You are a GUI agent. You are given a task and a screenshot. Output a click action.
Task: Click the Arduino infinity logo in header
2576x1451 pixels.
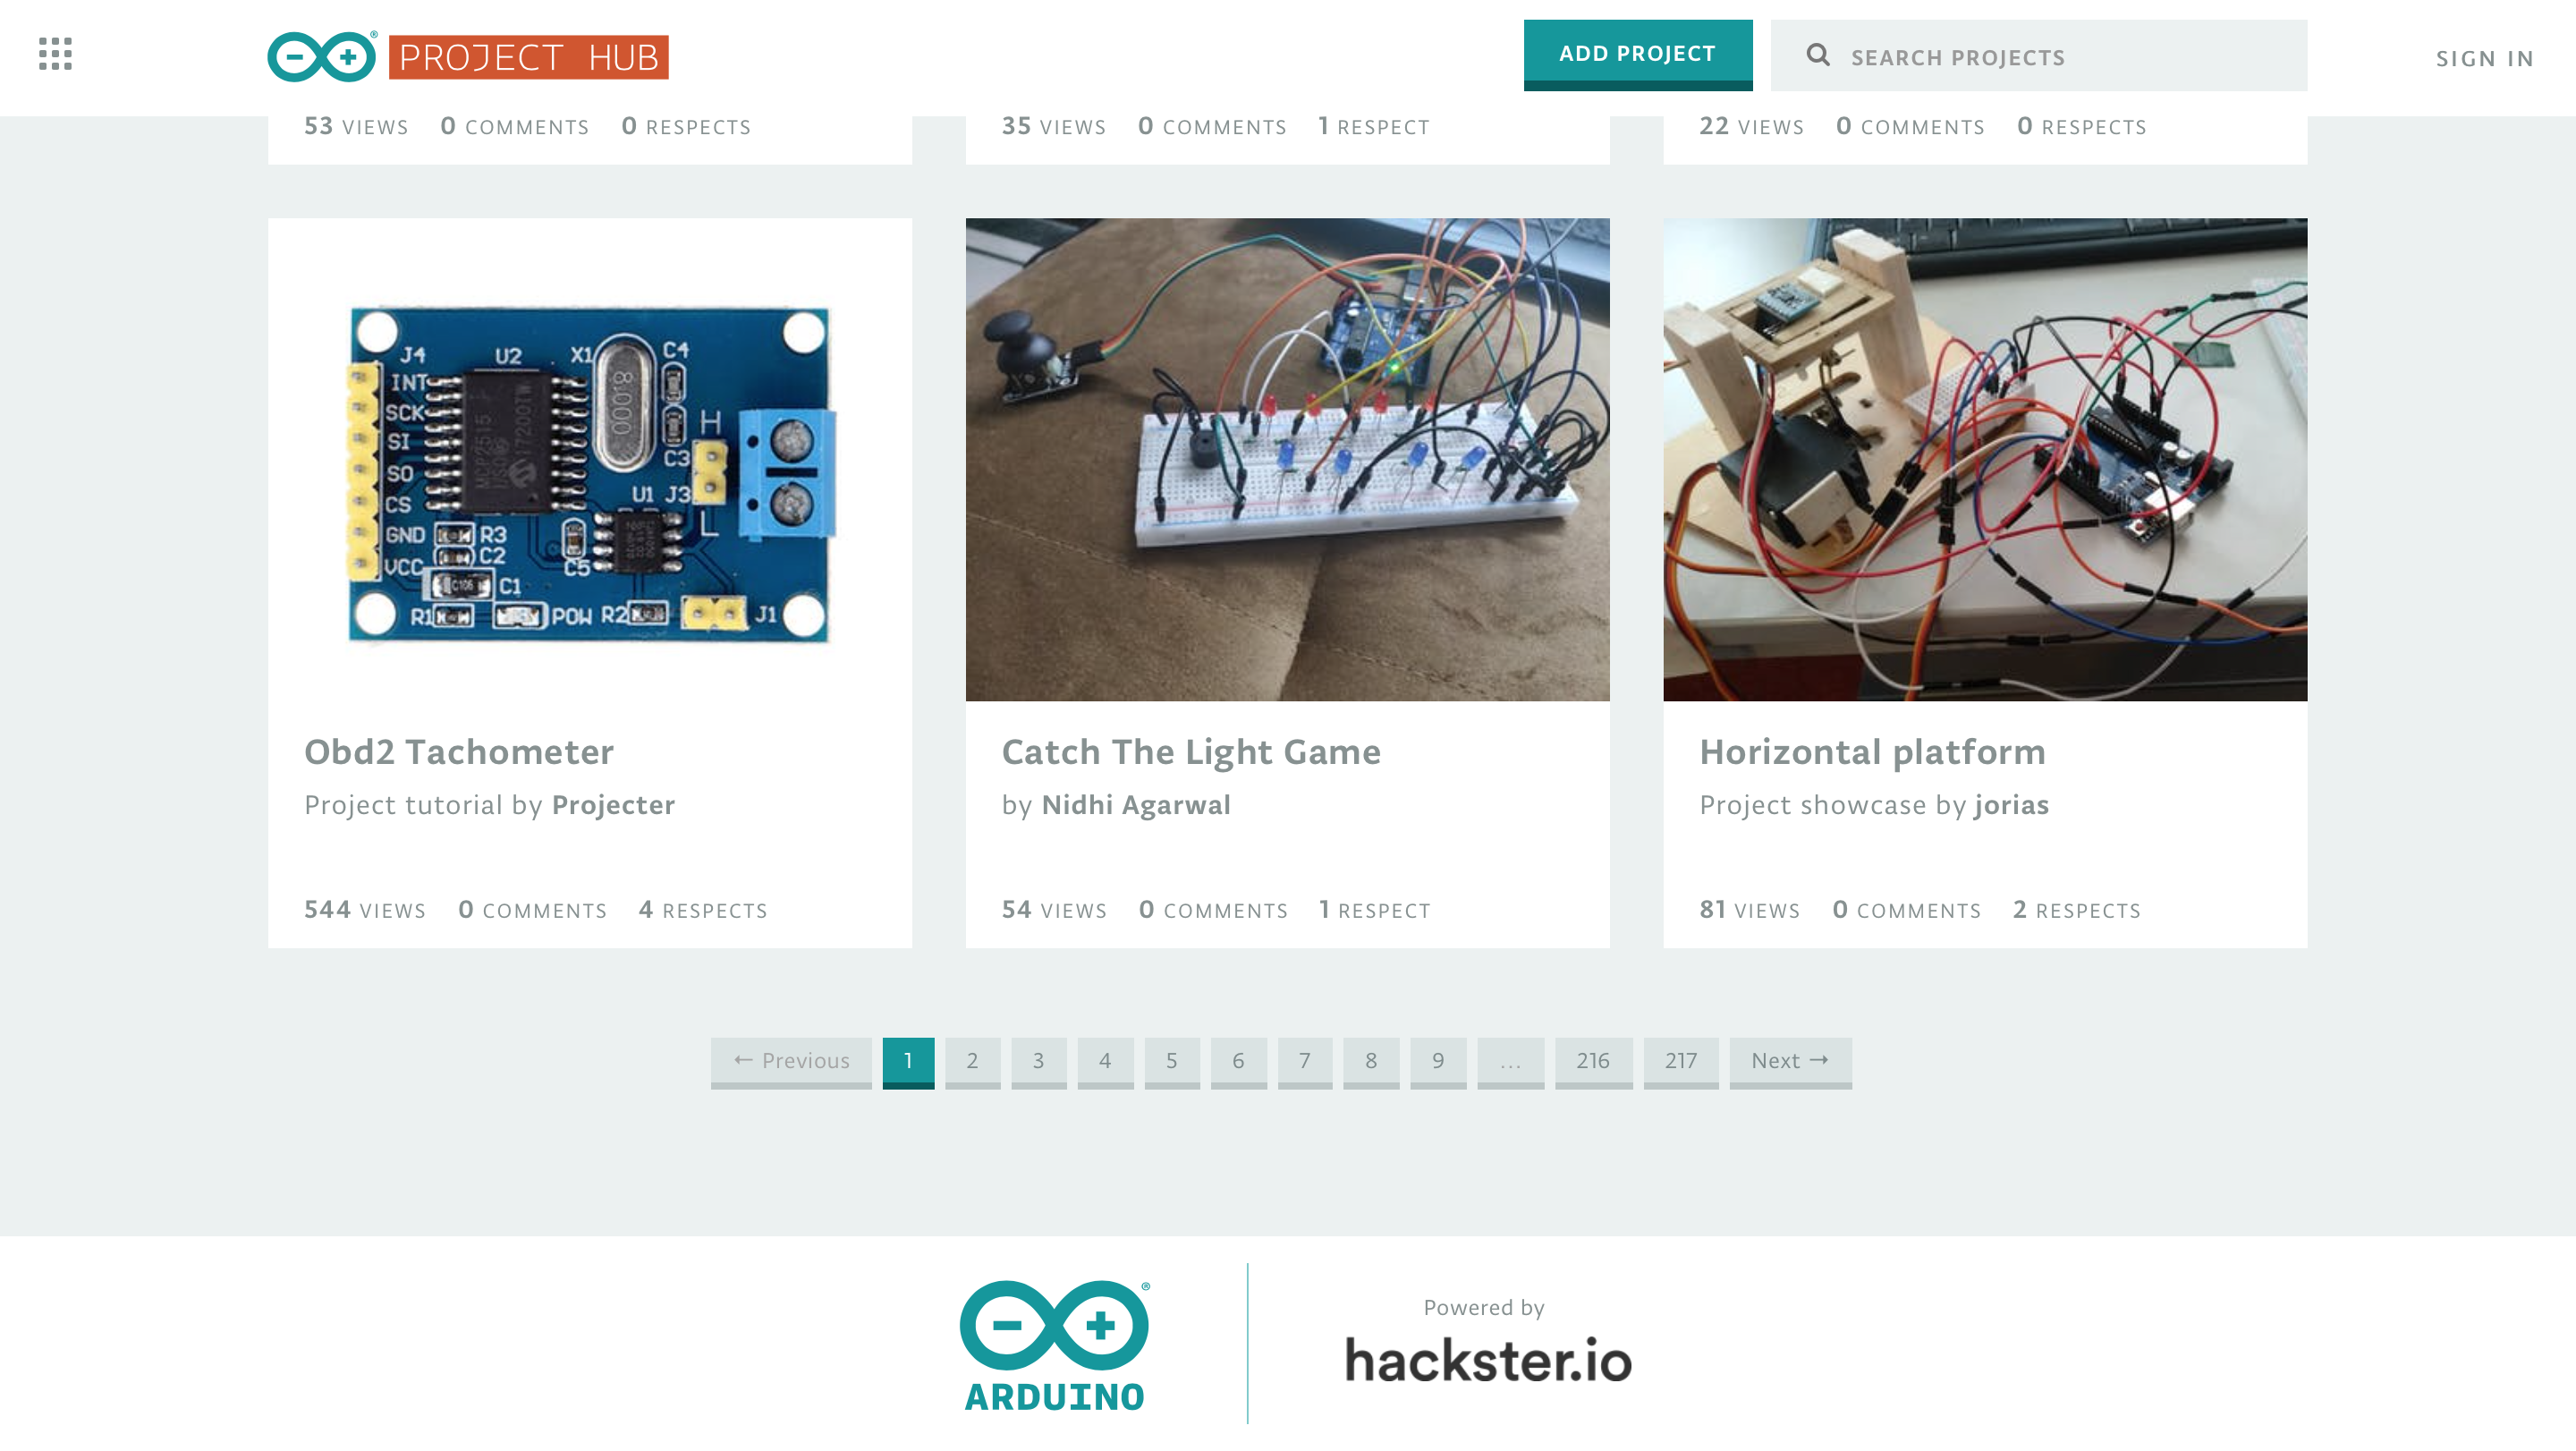[x=322, y=57]
